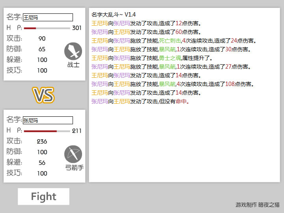
Task: Click the HP bar showing 301
Action: [x=47, y=28]
